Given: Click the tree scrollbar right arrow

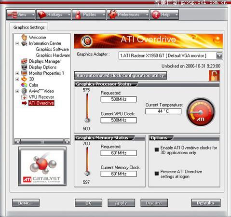Looking at the screenshot, I should (x=67, y=142).
